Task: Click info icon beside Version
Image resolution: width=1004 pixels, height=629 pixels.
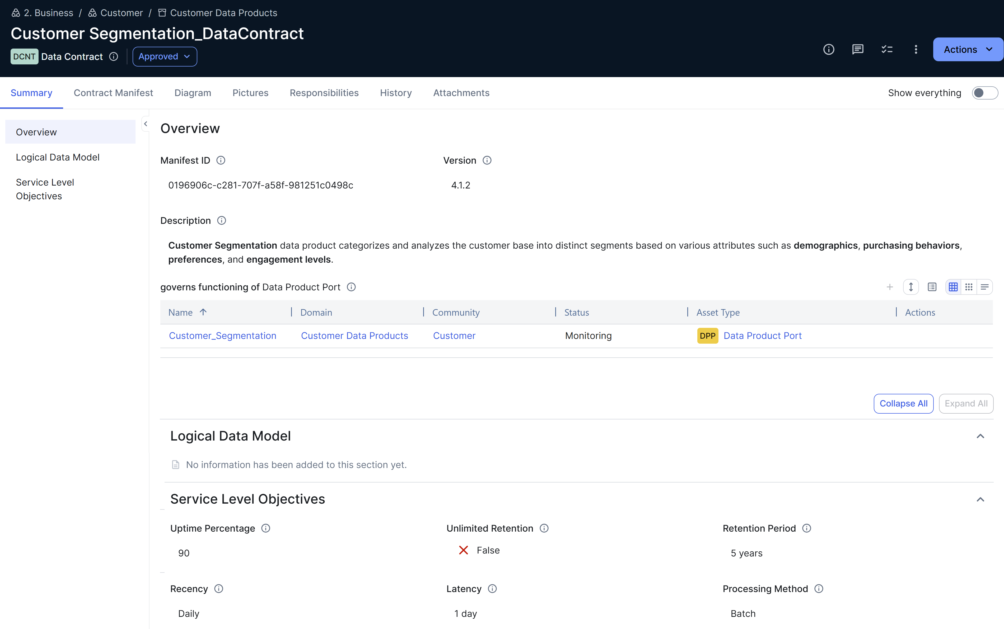Action: tap(487, 160)
